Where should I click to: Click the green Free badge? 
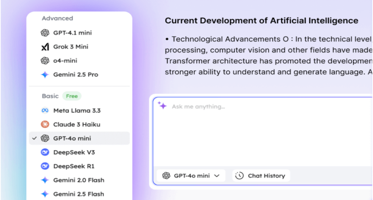[x=72, y=96]
